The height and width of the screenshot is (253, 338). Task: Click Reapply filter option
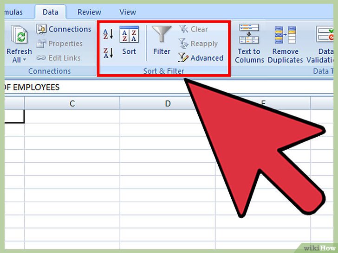click(x=198, y=44)
